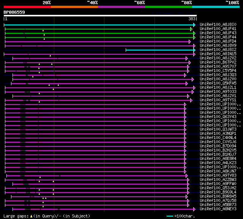Click the UniRef100_A8E8R4 label
The height and width of the screenshot is (219, 243).
coord(218,159)
